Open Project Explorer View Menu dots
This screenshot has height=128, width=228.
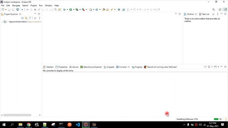click(x=40, y=18)
